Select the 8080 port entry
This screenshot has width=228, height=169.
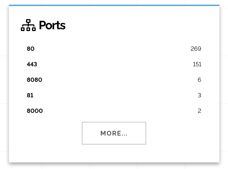pos(35,80)
